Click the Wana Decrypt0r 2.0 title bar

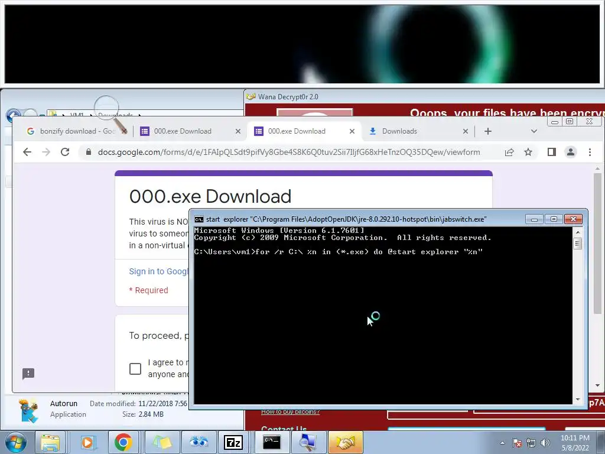(x=424, y=96)
